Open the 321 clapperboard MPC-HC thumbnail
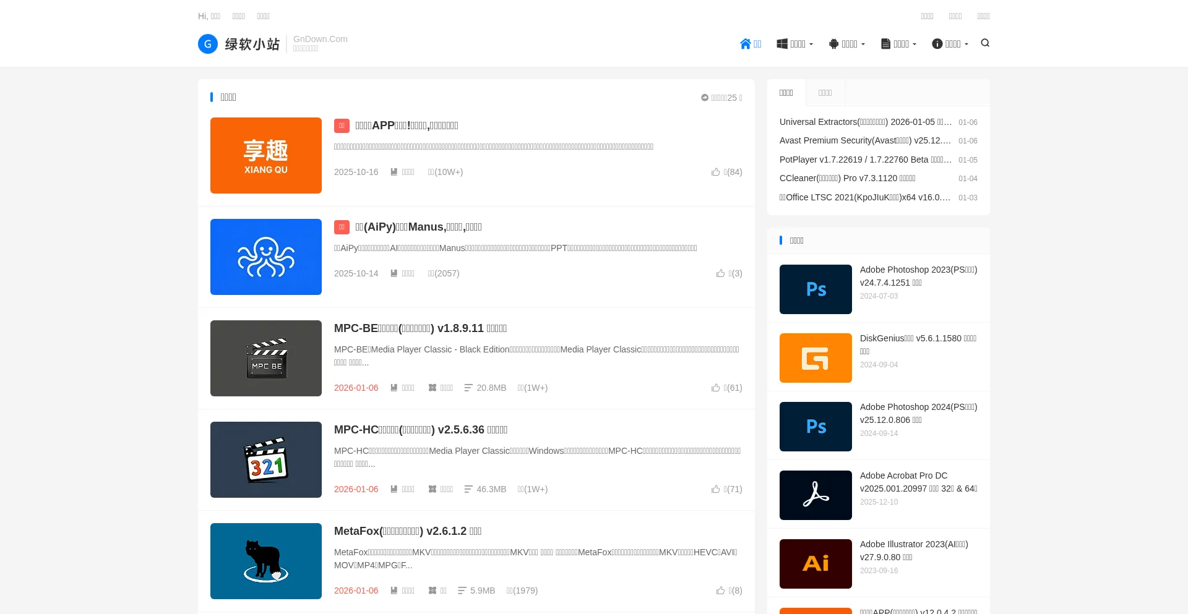The width and height of the screenshot is (1188, 614). [x=266, y=459]
